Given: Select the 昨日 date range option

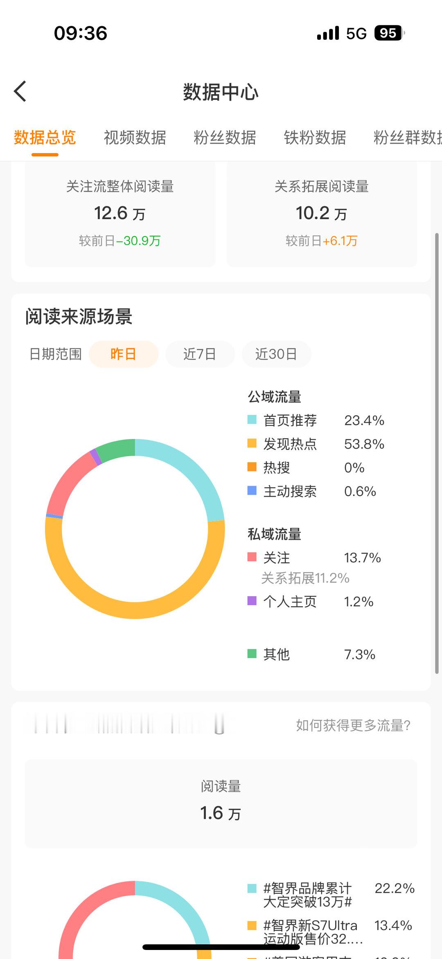Looking at the screenshot, I should (124, 354).
